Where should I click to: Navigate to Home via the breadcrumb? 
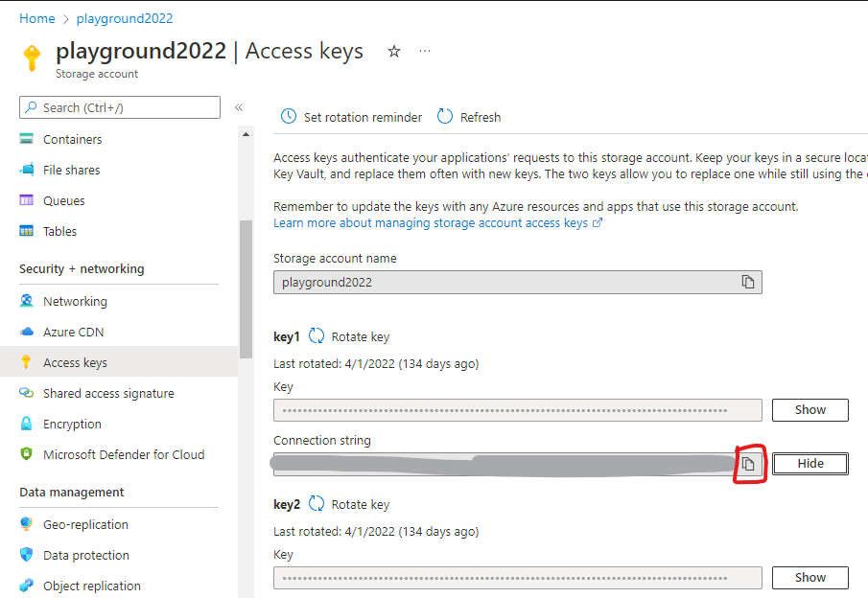click(x=37, y=17)
